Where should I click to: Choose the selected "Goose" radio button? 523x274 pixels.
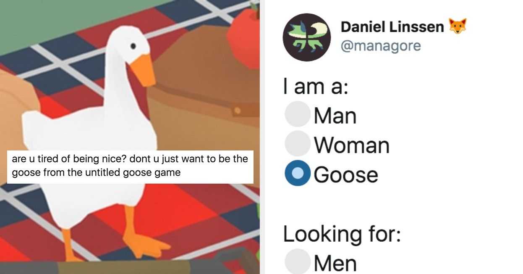(297, 173)
